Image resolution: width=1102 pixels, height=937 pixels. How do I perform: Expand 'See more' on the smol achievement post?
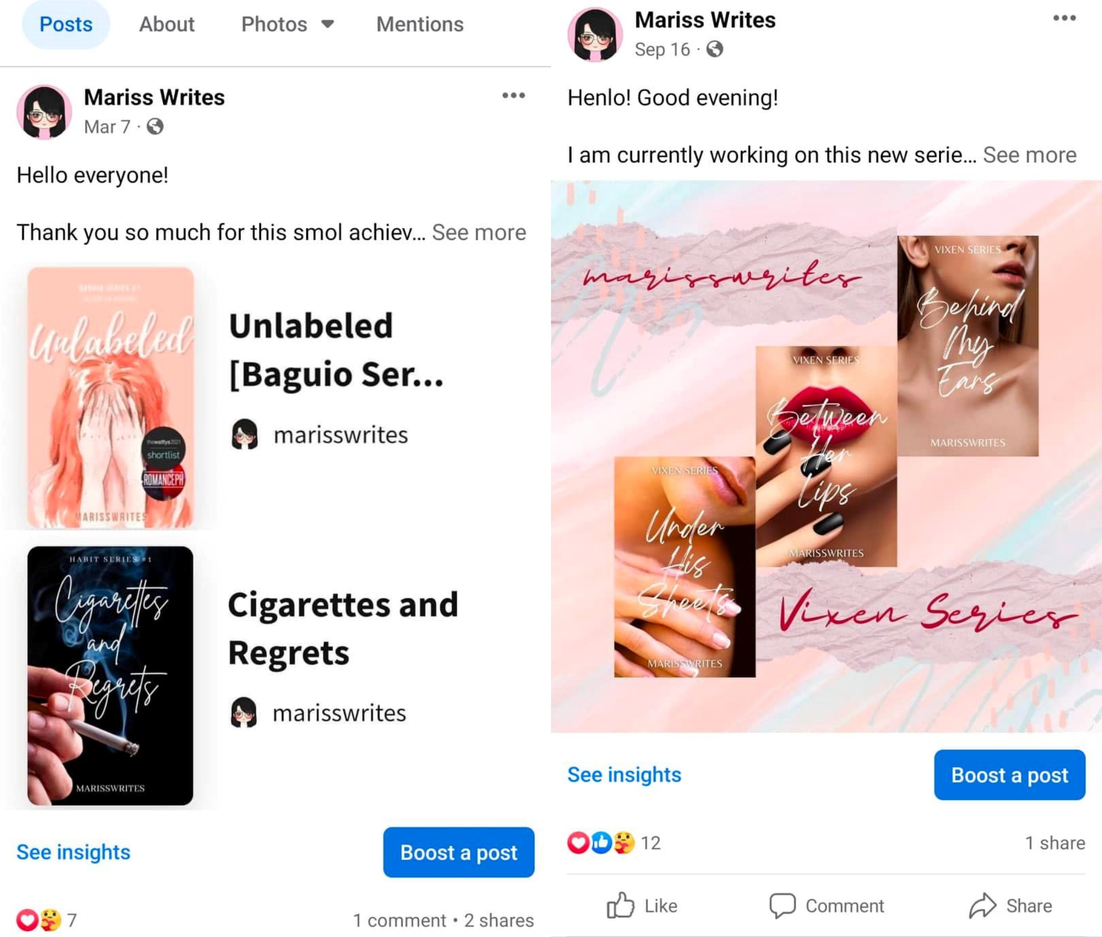click(x=479, y=233)
